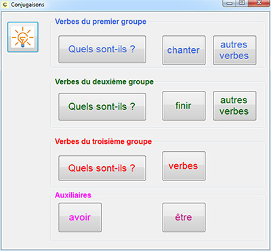Click the 'Verbes du premier groupe' heading
The height and width of the screenshot is (251, 271).
(100, 22)
